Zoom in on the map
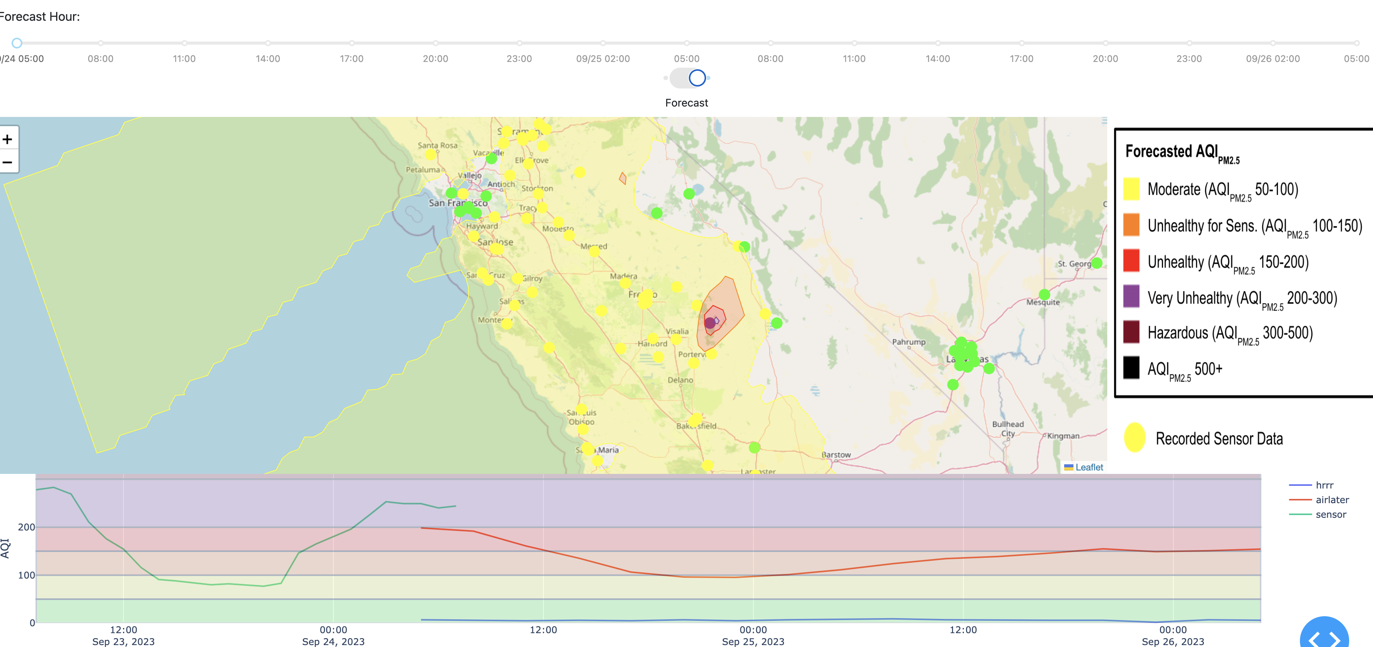This screenshot has height=647, width=1373. point(7,140)
